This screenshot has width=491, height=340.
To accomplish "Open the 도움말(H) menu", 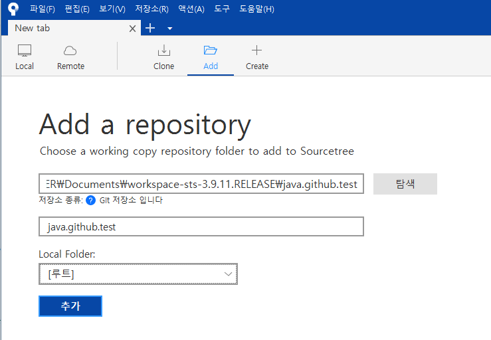I will tap(256, 9).
